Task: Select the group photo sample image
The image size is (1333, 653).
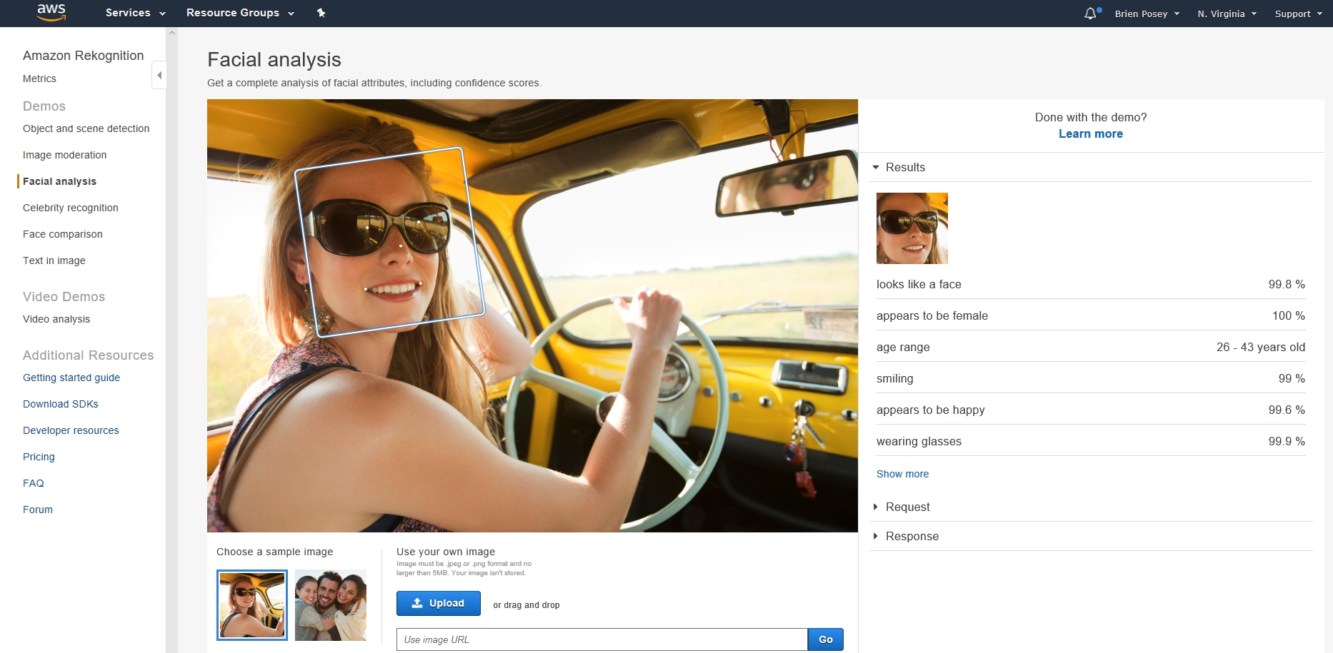Action: [x=330, y=604]
